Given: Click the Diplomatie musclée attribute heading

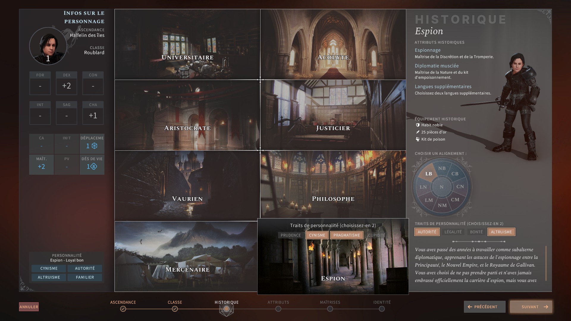Looking at the screenshot, I should (437, 66).
